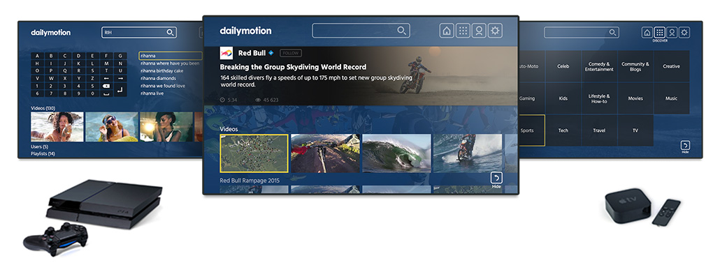
Task: Click Red Bull verified badge
Action: point(271,53)
